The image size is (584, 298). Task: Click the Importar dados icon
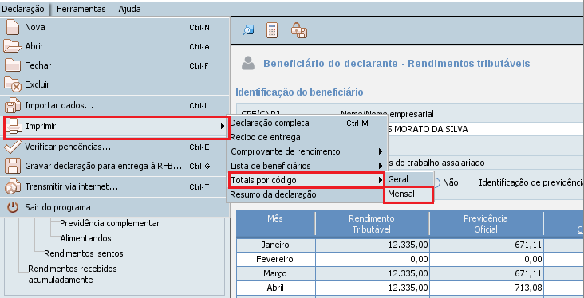(x=12, y=106)
